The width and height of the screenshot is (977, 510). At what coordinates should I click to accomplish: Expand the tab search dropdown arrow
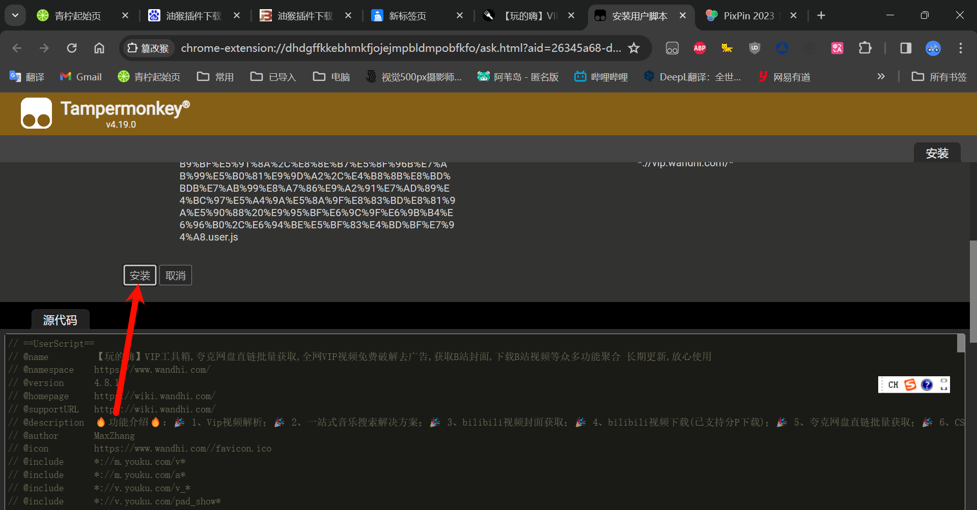(x=15, y=15)
